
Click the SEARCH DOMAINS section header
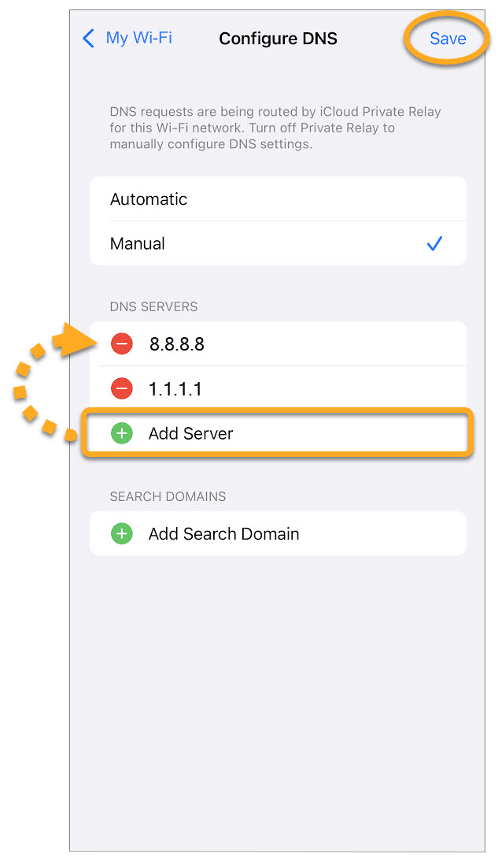168,496
